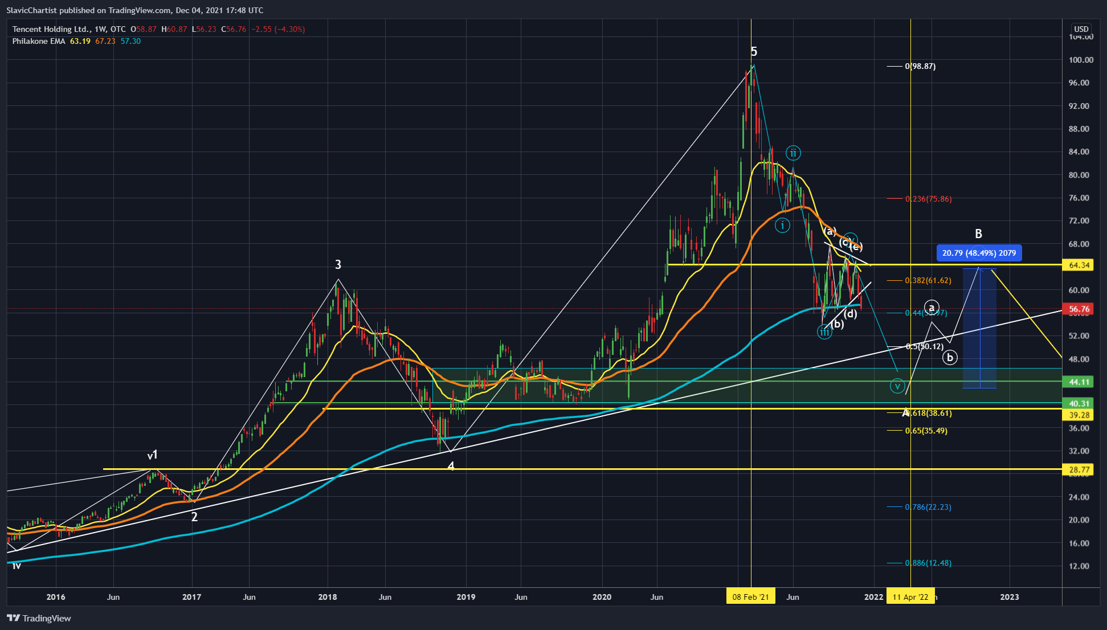Image resolution: width=1107 pixels, height=630 pixels.
Task: Click the v1 wave label near 2016
Action: (x=152, y=455)
